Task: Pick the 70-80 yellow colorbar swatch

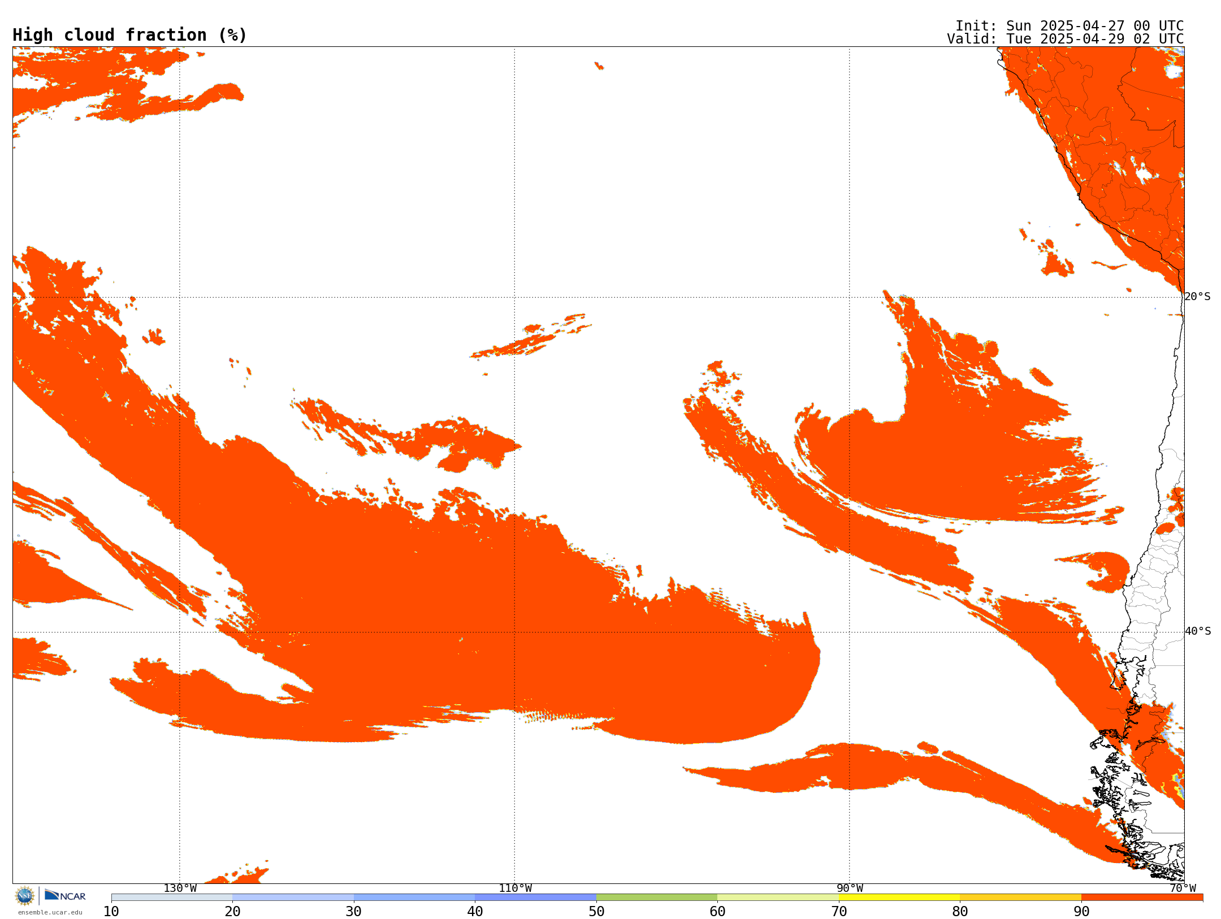Action: pyautogui.click(x=899, y=898)
